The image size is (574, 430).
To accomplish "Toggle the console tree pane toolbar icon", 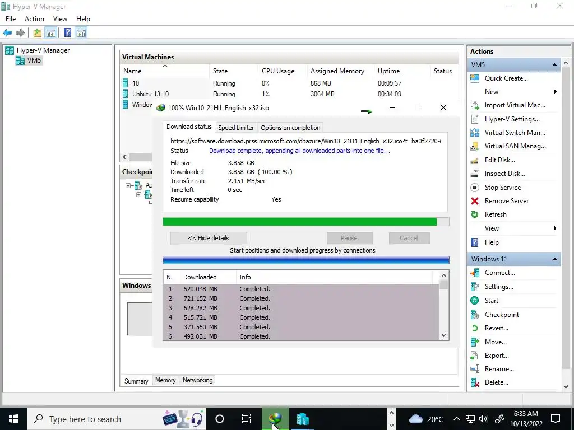I will [x=51, y=33].
